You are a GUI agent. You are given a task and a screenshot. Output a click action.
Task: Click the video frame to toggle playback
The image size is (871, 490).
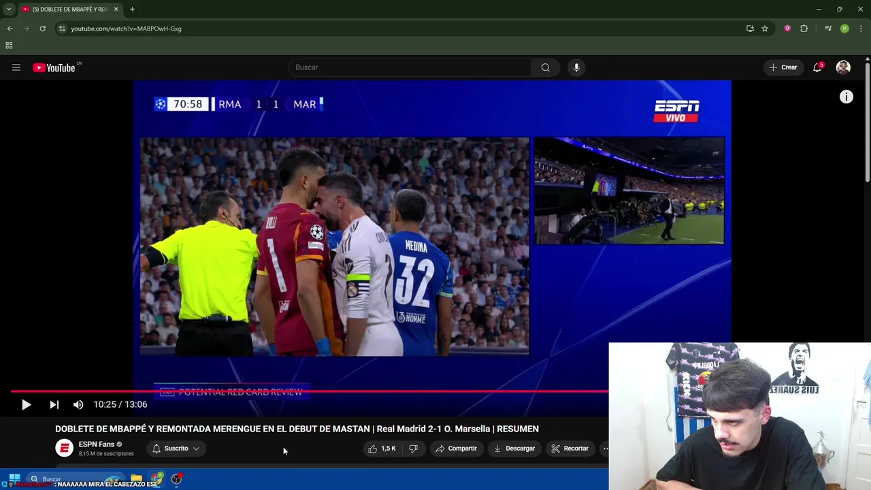[432, 235]
